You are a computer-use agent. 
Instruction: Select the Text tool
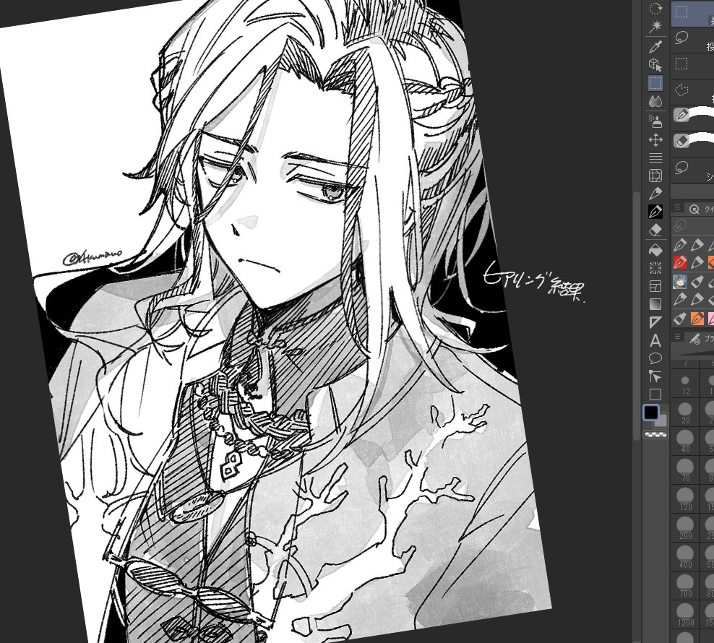(655, 340)
